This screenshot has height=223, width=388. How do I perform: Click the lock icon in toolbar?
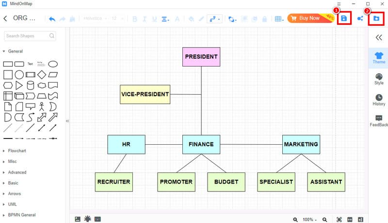click(264, 19)
